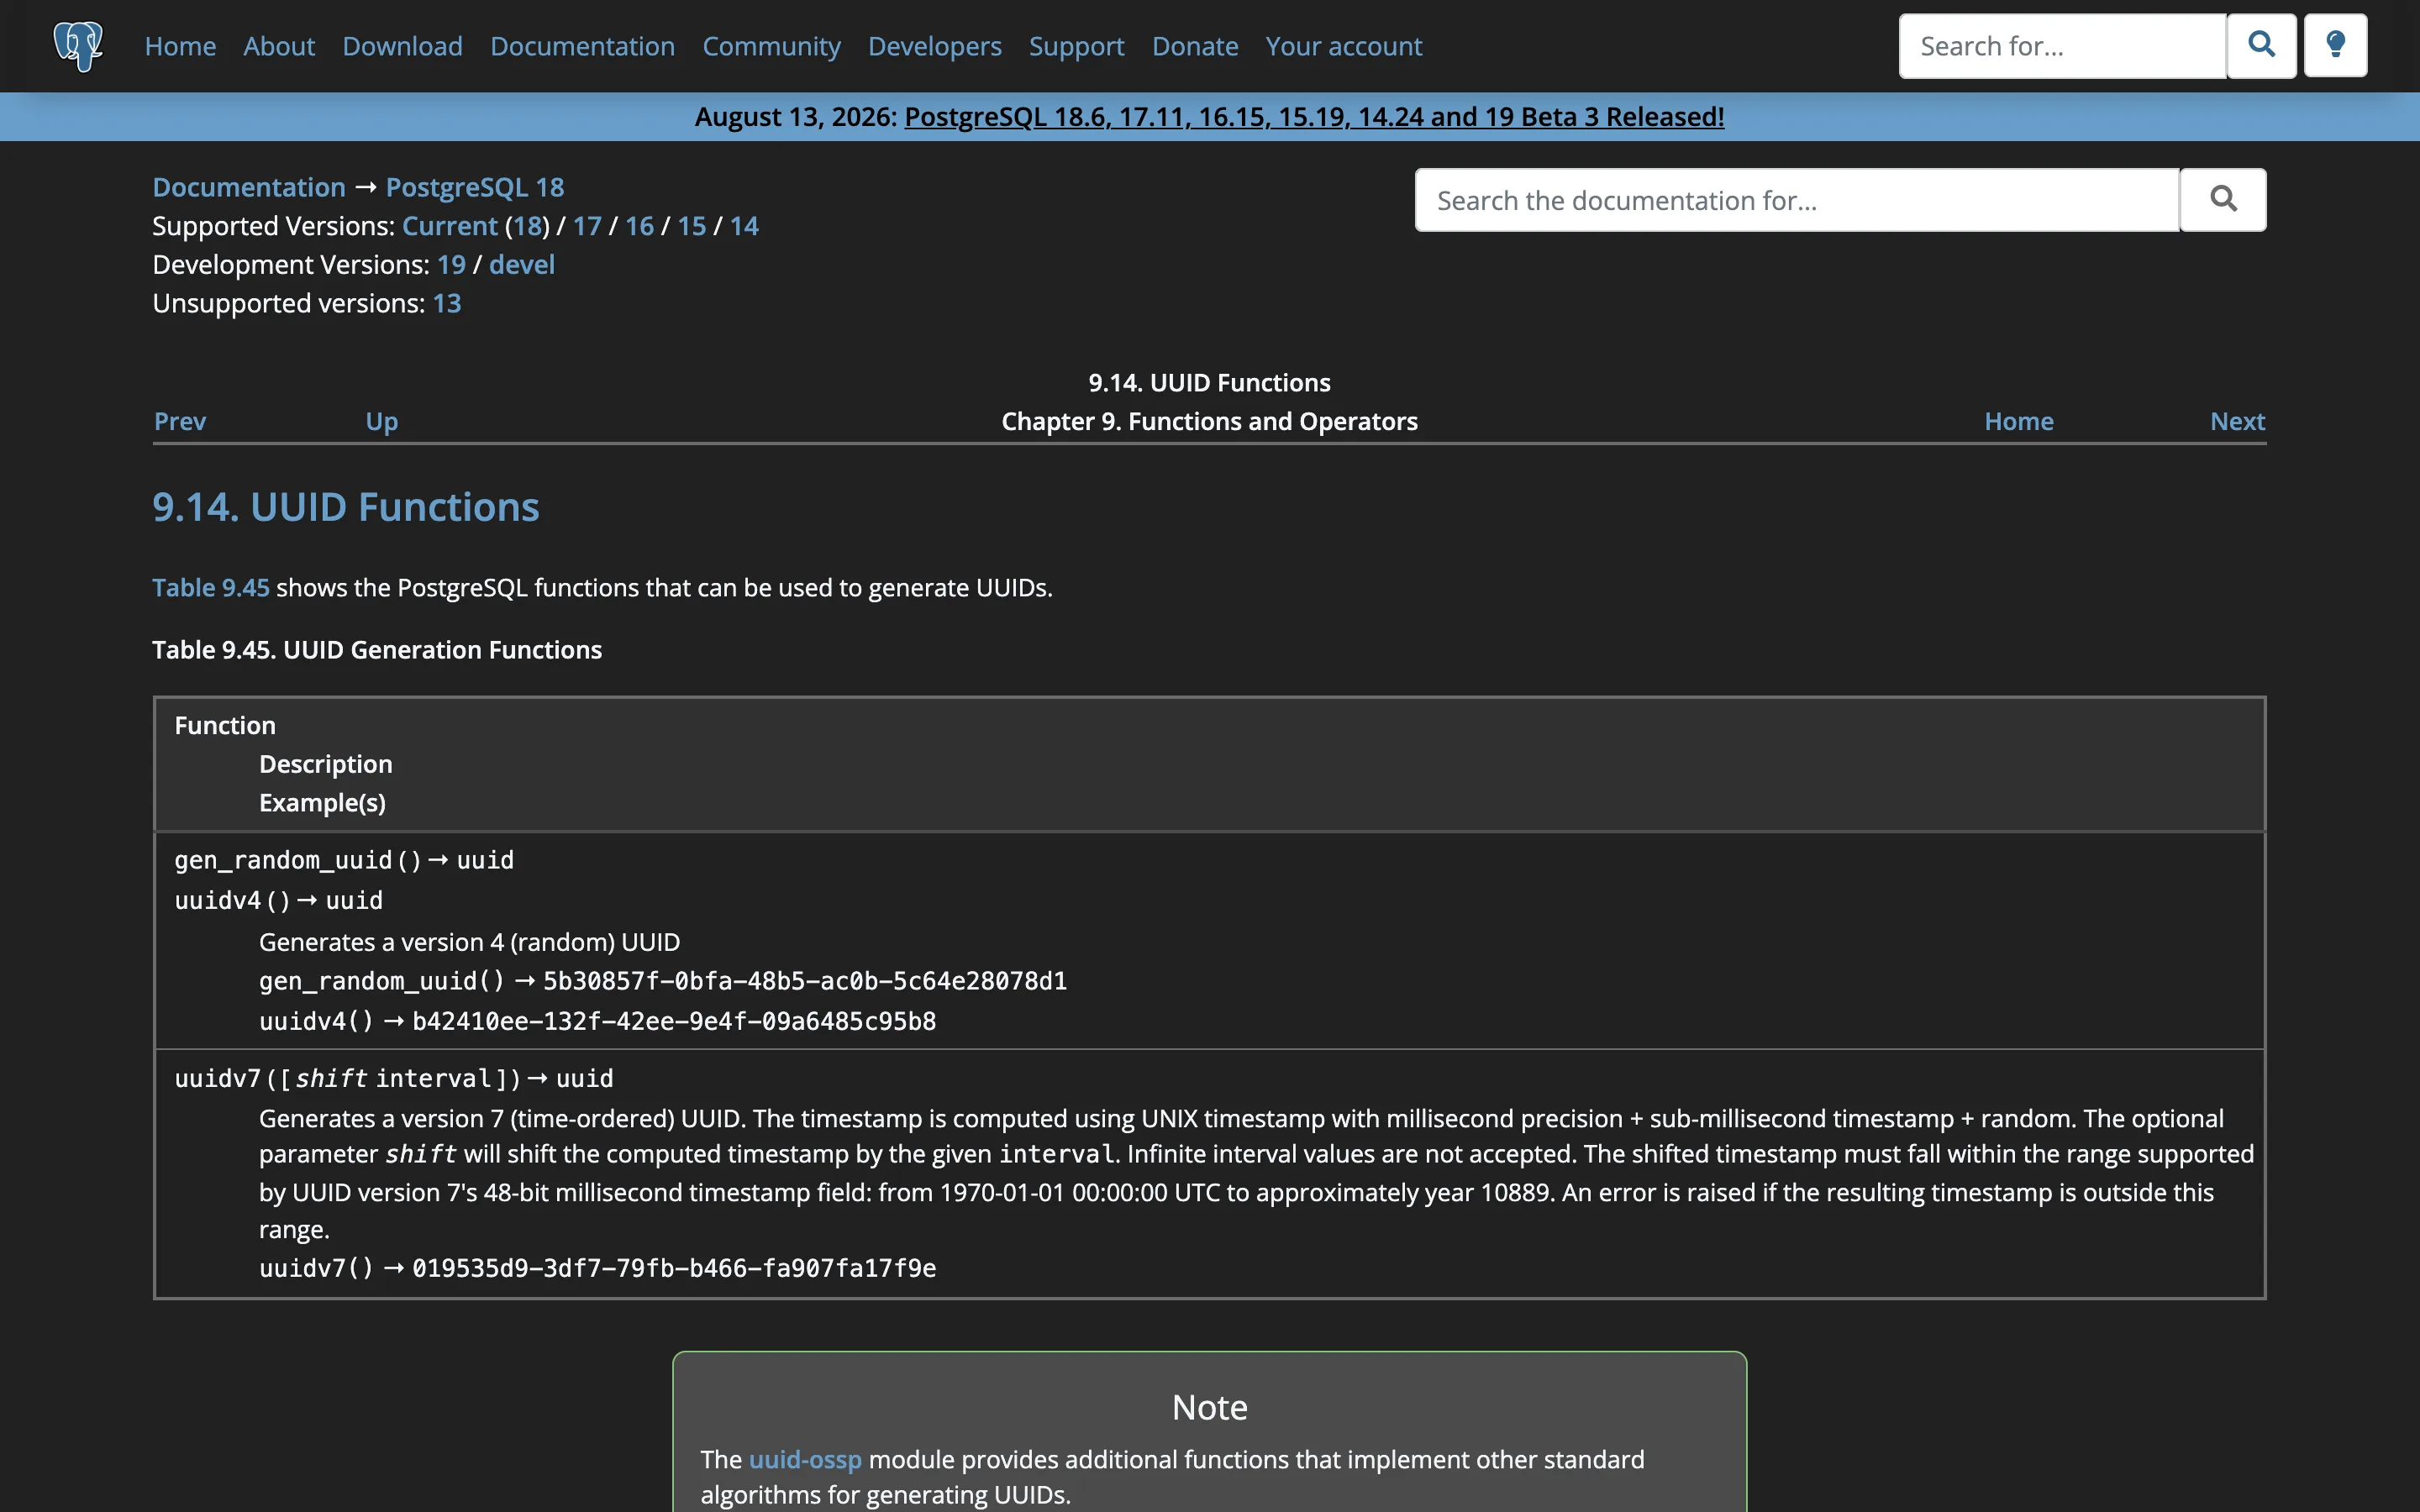
Task: Open unsupported version 13 docs
Action: [447, 303]
